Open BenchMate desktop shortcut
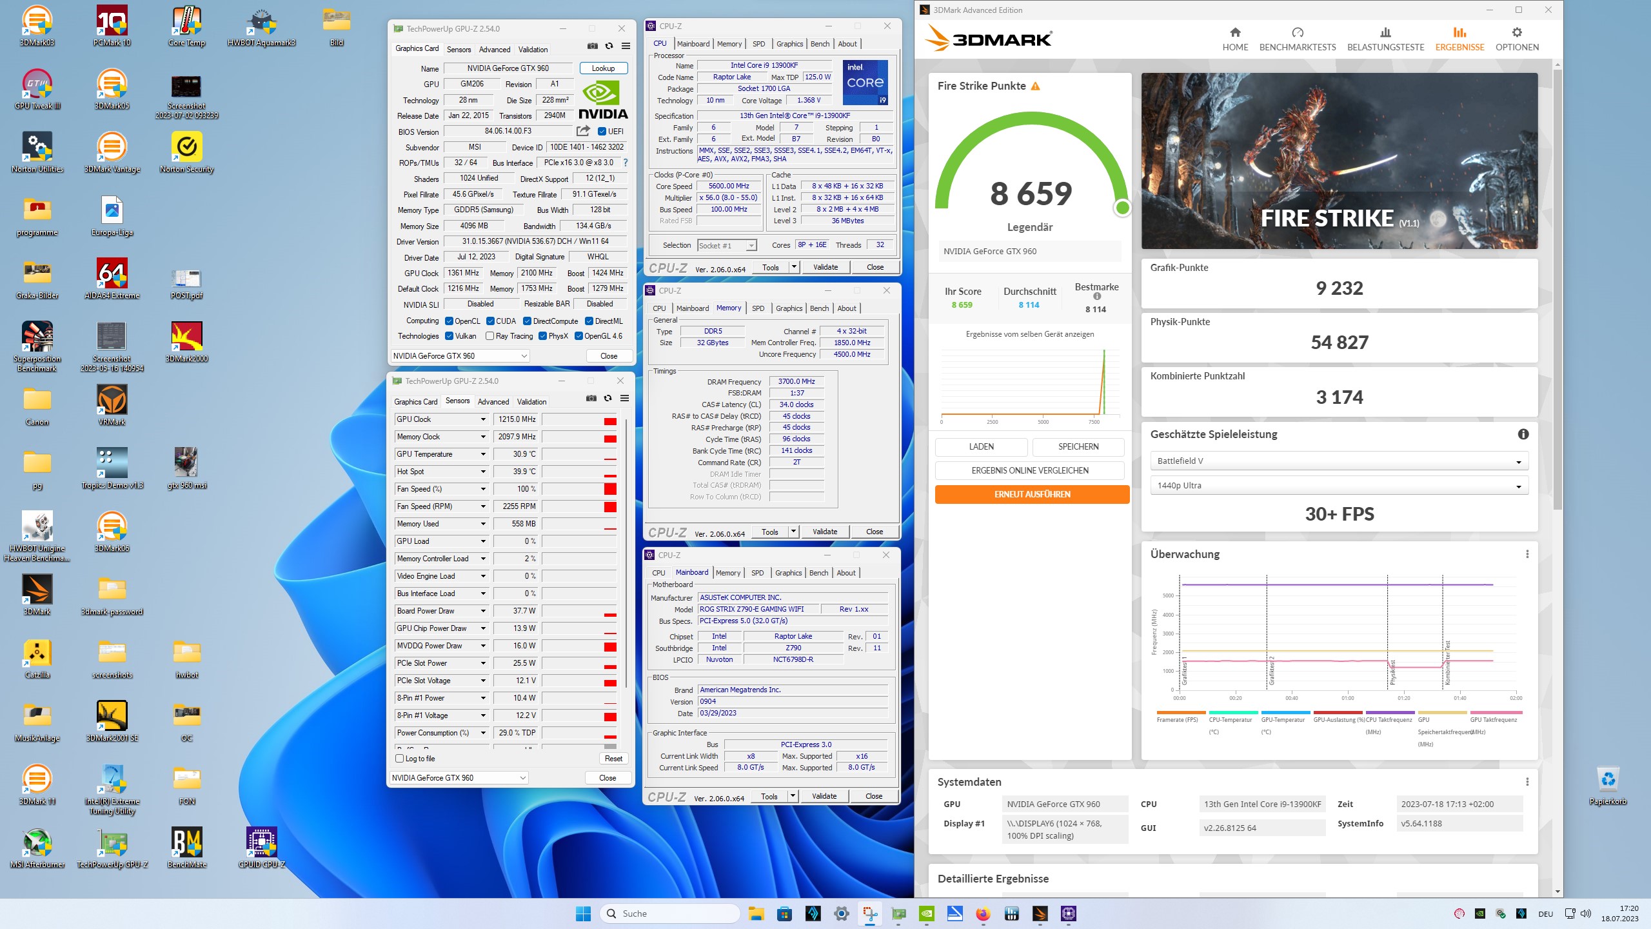 click(x=187, y=848)
